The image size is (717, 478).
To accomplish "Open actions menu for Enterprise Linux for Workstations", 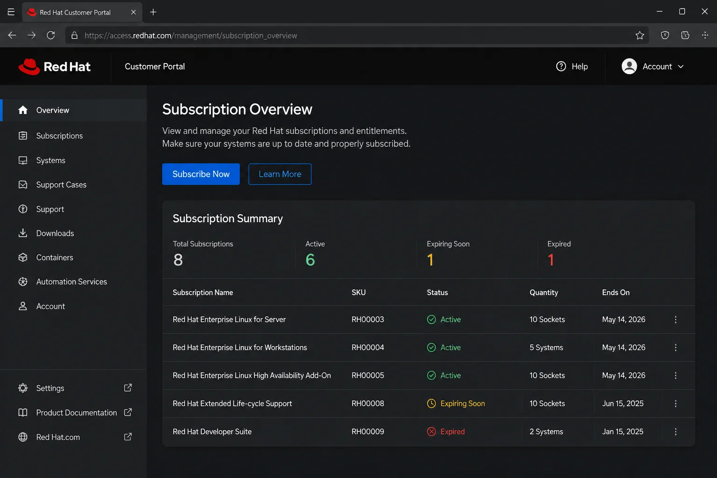I will pyautogui.click(x=675, y=348).
